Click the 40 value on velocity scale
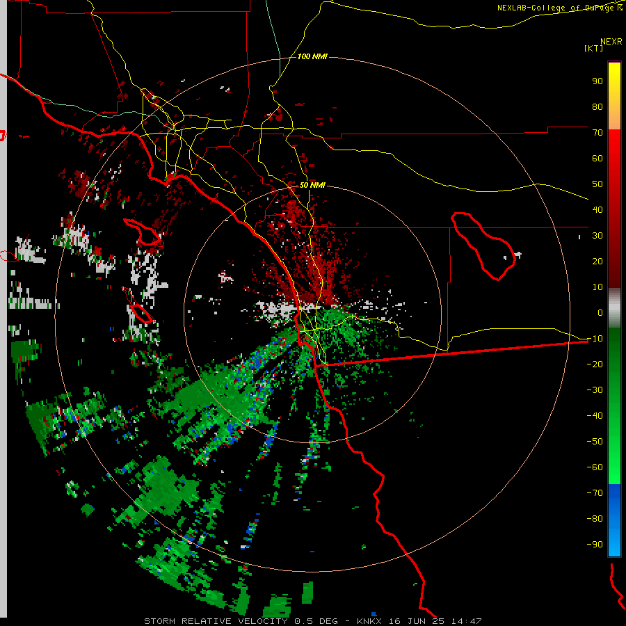 pyautogui.click(x=597, y=210)
